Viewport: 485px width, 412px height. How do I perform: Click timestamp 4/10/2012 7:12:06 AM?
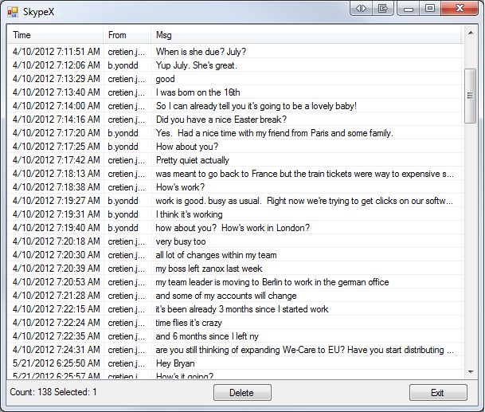[57, 65]
